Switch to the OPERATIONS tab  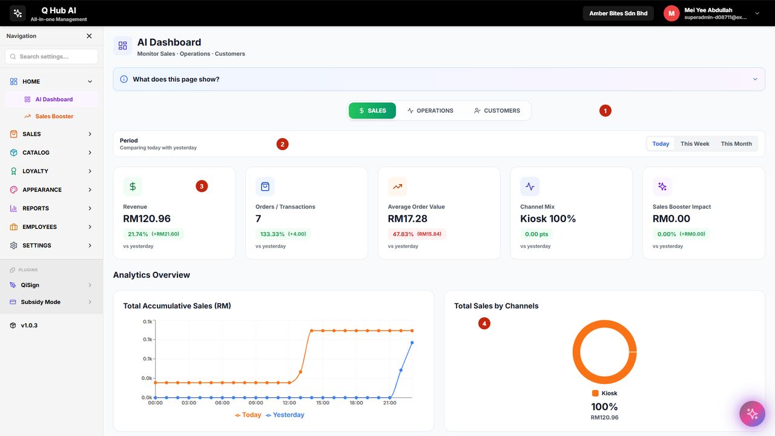pos(430,111)
